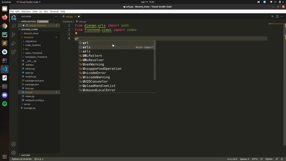Run the Python file with play icon
This screenshot has width=286, height=161.
point(272,17)
